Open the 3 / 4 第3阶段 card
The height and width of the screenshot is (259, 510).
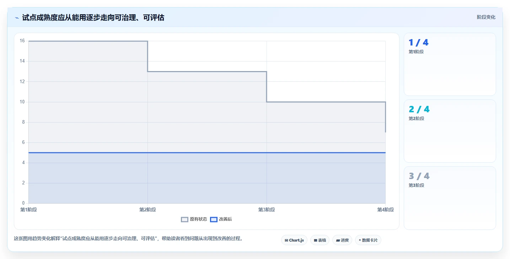pyautogui.click(x=450, y=198)
